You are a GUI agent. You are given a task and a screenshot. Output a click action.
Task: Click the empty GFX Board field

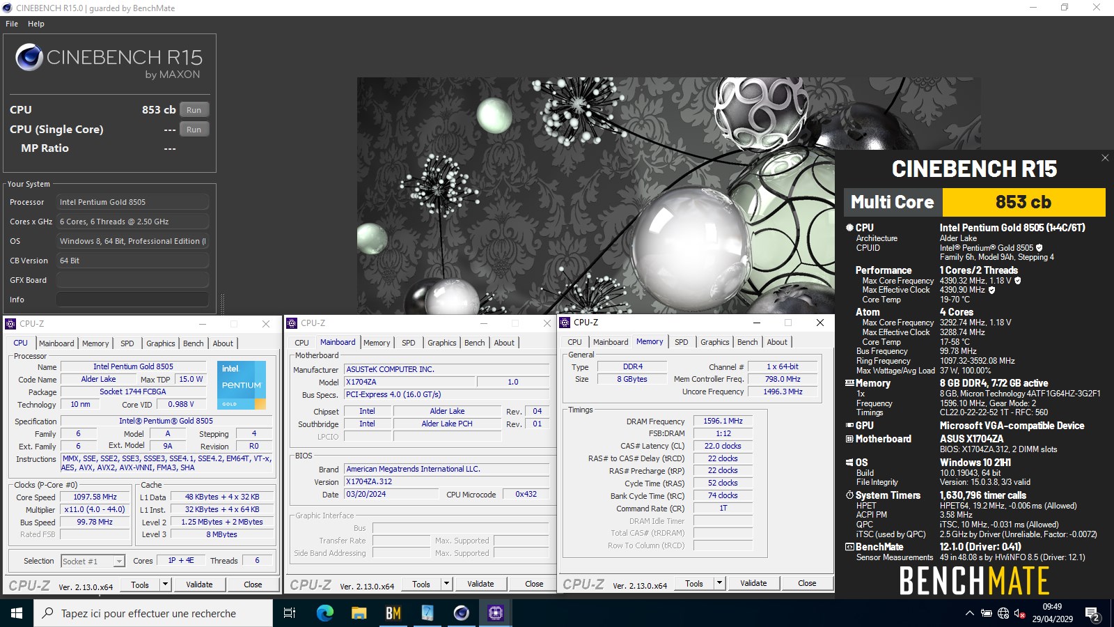click(132, 280)
